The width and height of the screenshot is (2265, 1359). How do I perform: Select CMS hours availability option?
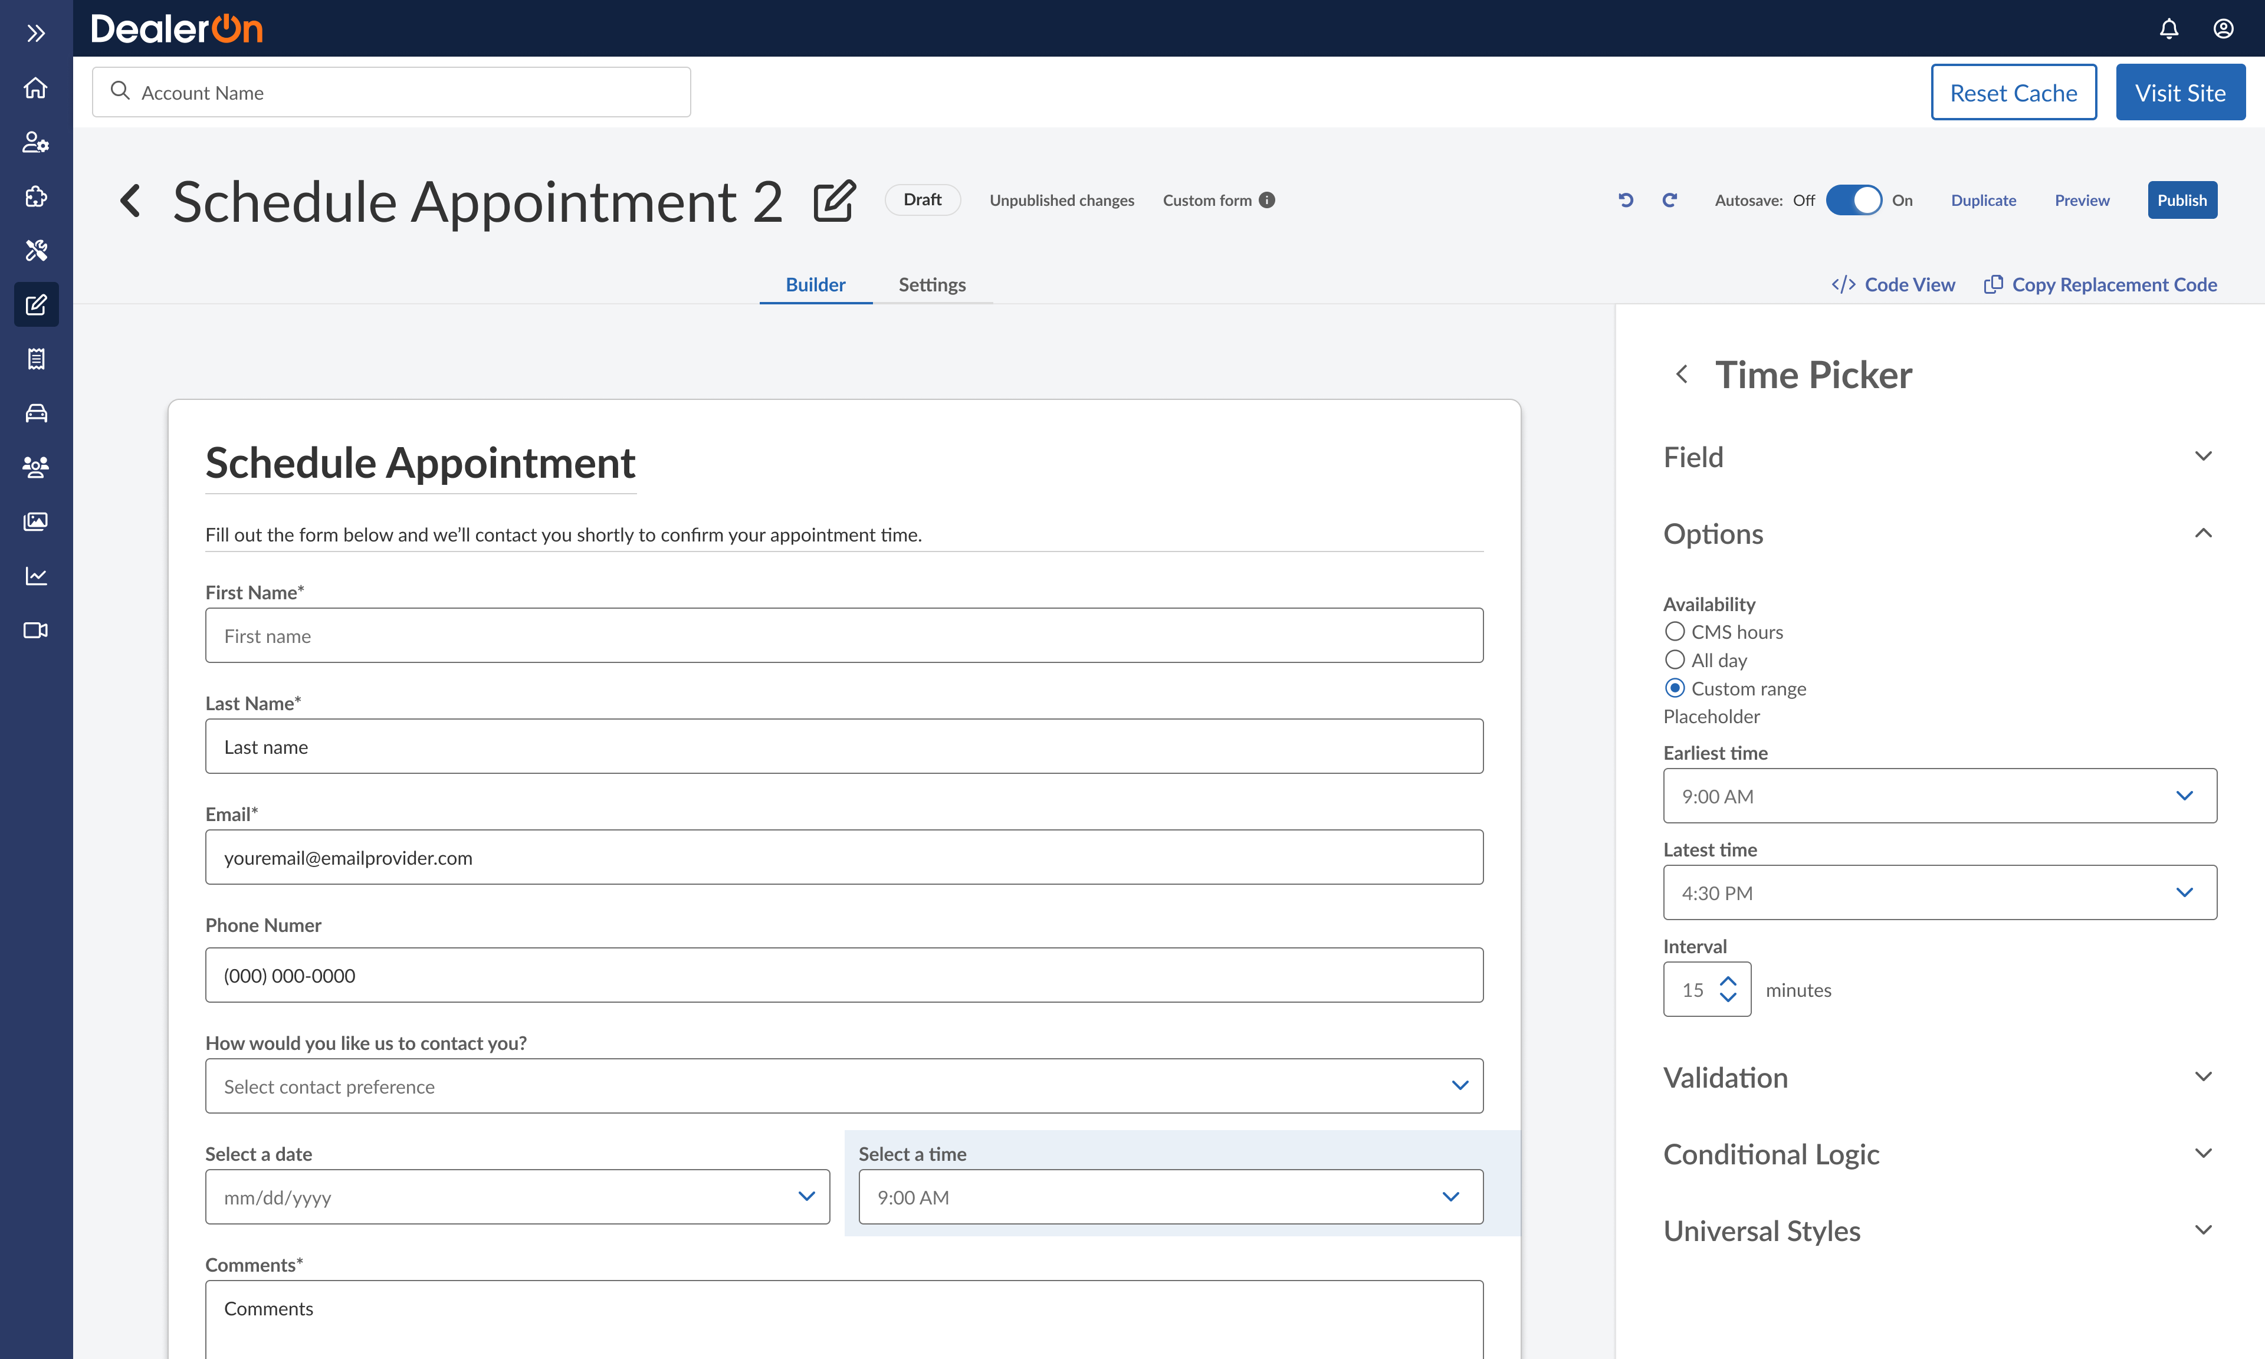[x=1675, y=631]
